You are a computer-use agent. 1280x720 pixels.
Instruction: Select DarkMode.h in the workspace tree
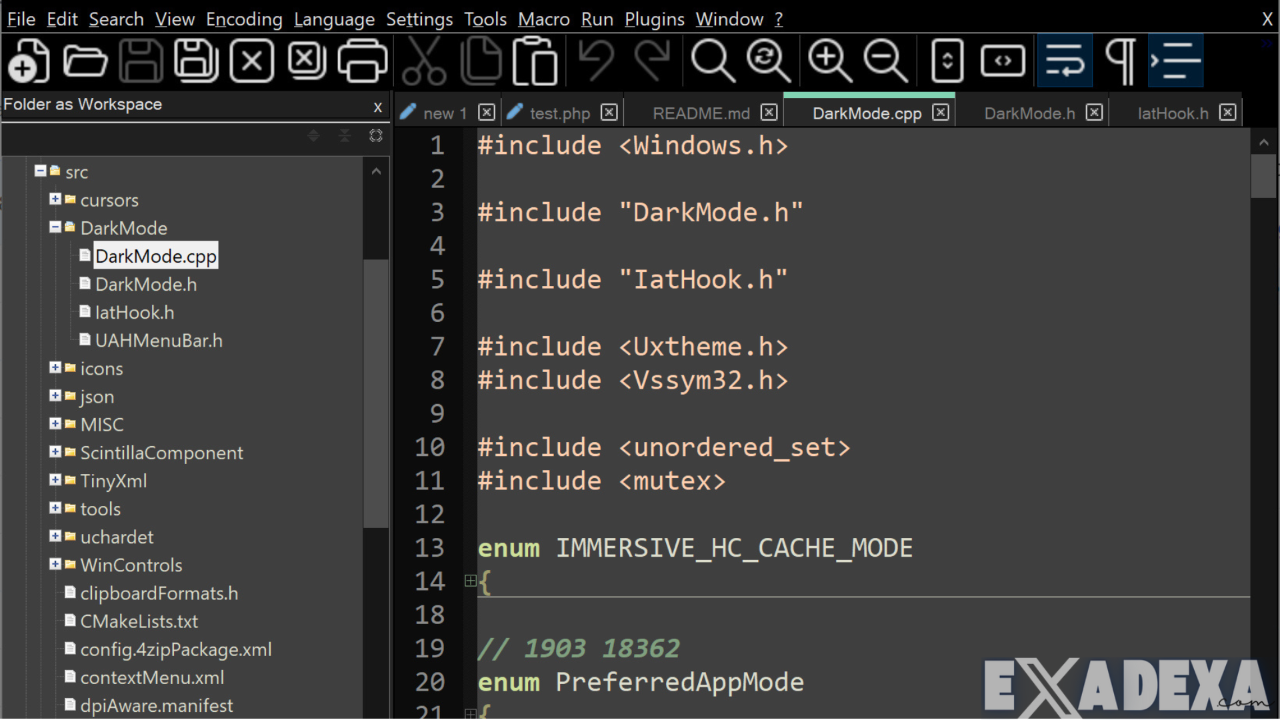[x=146, y=284]
